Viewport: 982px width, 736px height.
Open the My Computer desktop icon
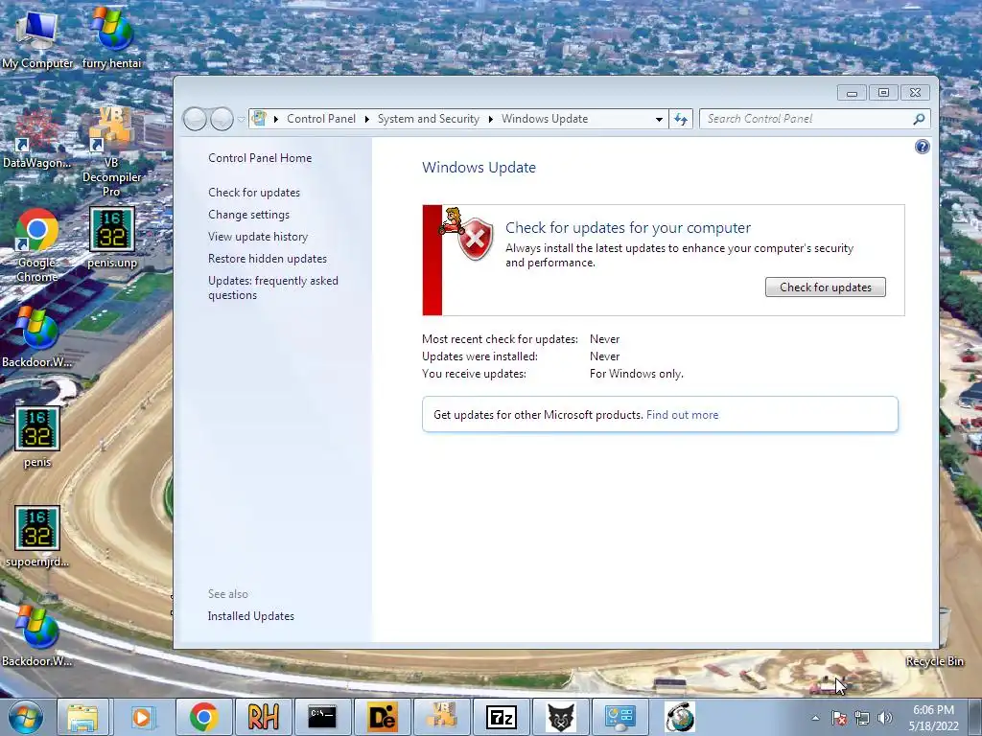[x=36, y=37]
